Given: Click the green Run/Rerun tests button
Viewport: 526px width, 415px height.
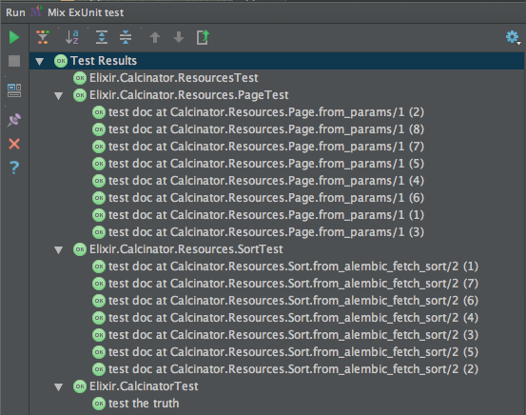Looking at the screenshot, I should tap(14, 37).
